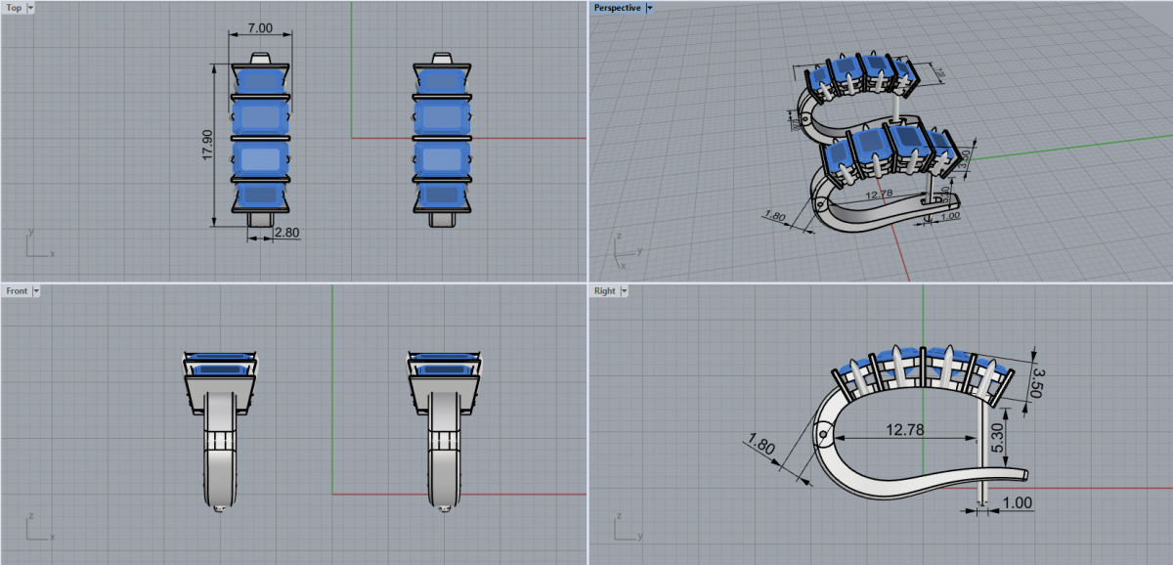
Task: Open the Perspective viewport menu arrow
Action: point(650,7)
